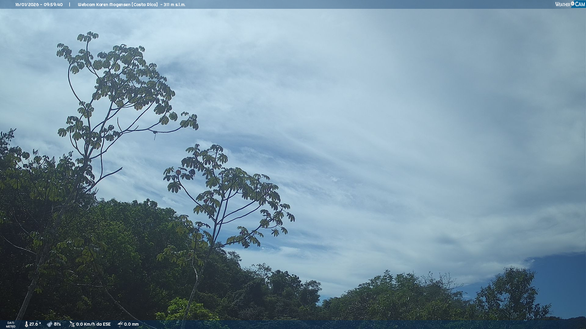Click the Webcam Karen Mogensen title
Viewport: 586px width, 329px height.
tap(104, 5)
